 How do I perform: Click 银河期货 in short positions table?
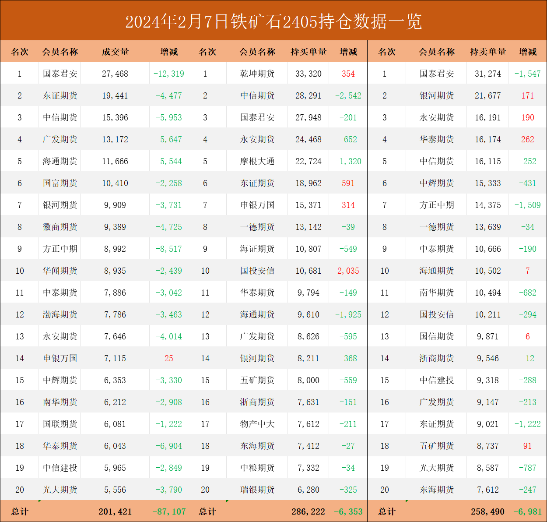coord(437,95)
